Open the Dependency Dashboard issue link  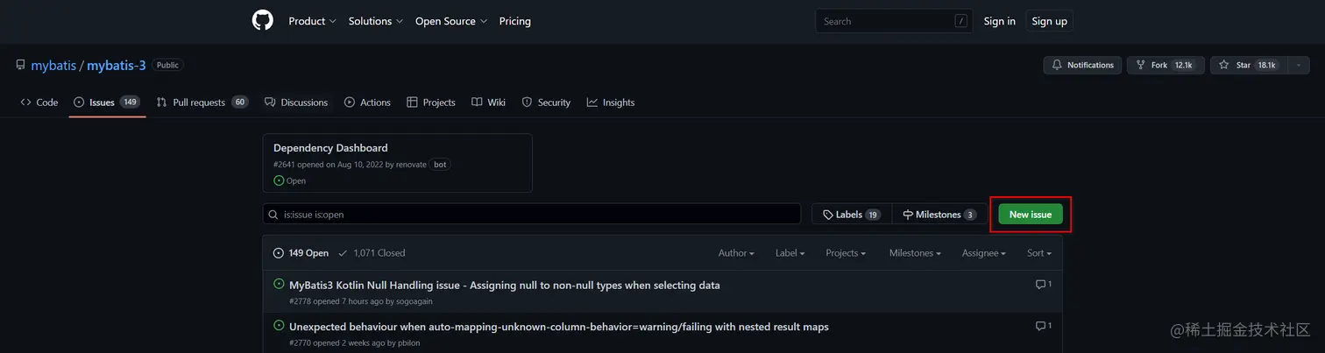[330, 148]
